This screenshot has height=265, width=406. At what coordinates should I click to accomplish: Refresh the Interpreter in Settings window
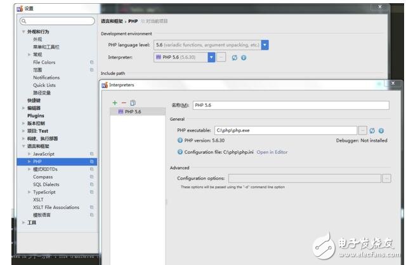click(234, 58)
